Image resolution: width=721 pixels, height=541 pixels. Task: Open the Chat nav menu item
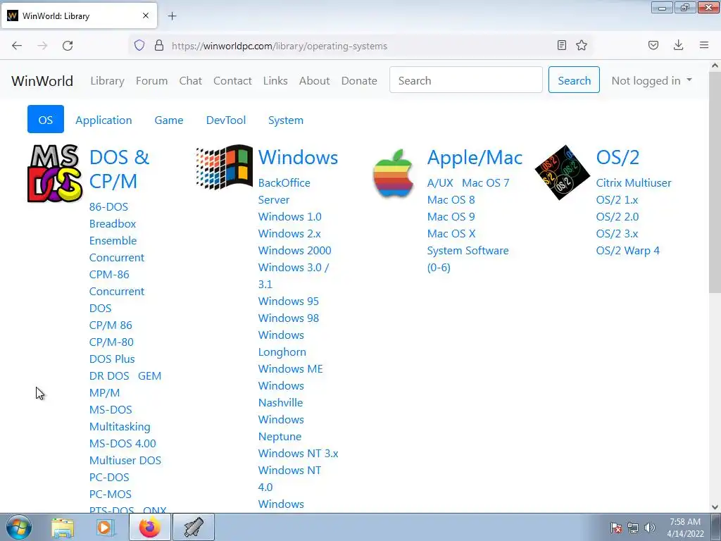tap(190, 80)
